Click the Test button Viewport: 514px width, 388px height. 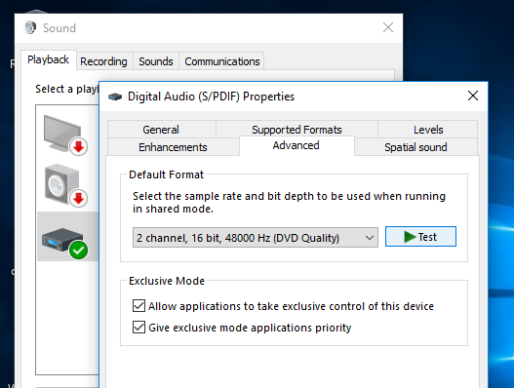coord(420,236)
